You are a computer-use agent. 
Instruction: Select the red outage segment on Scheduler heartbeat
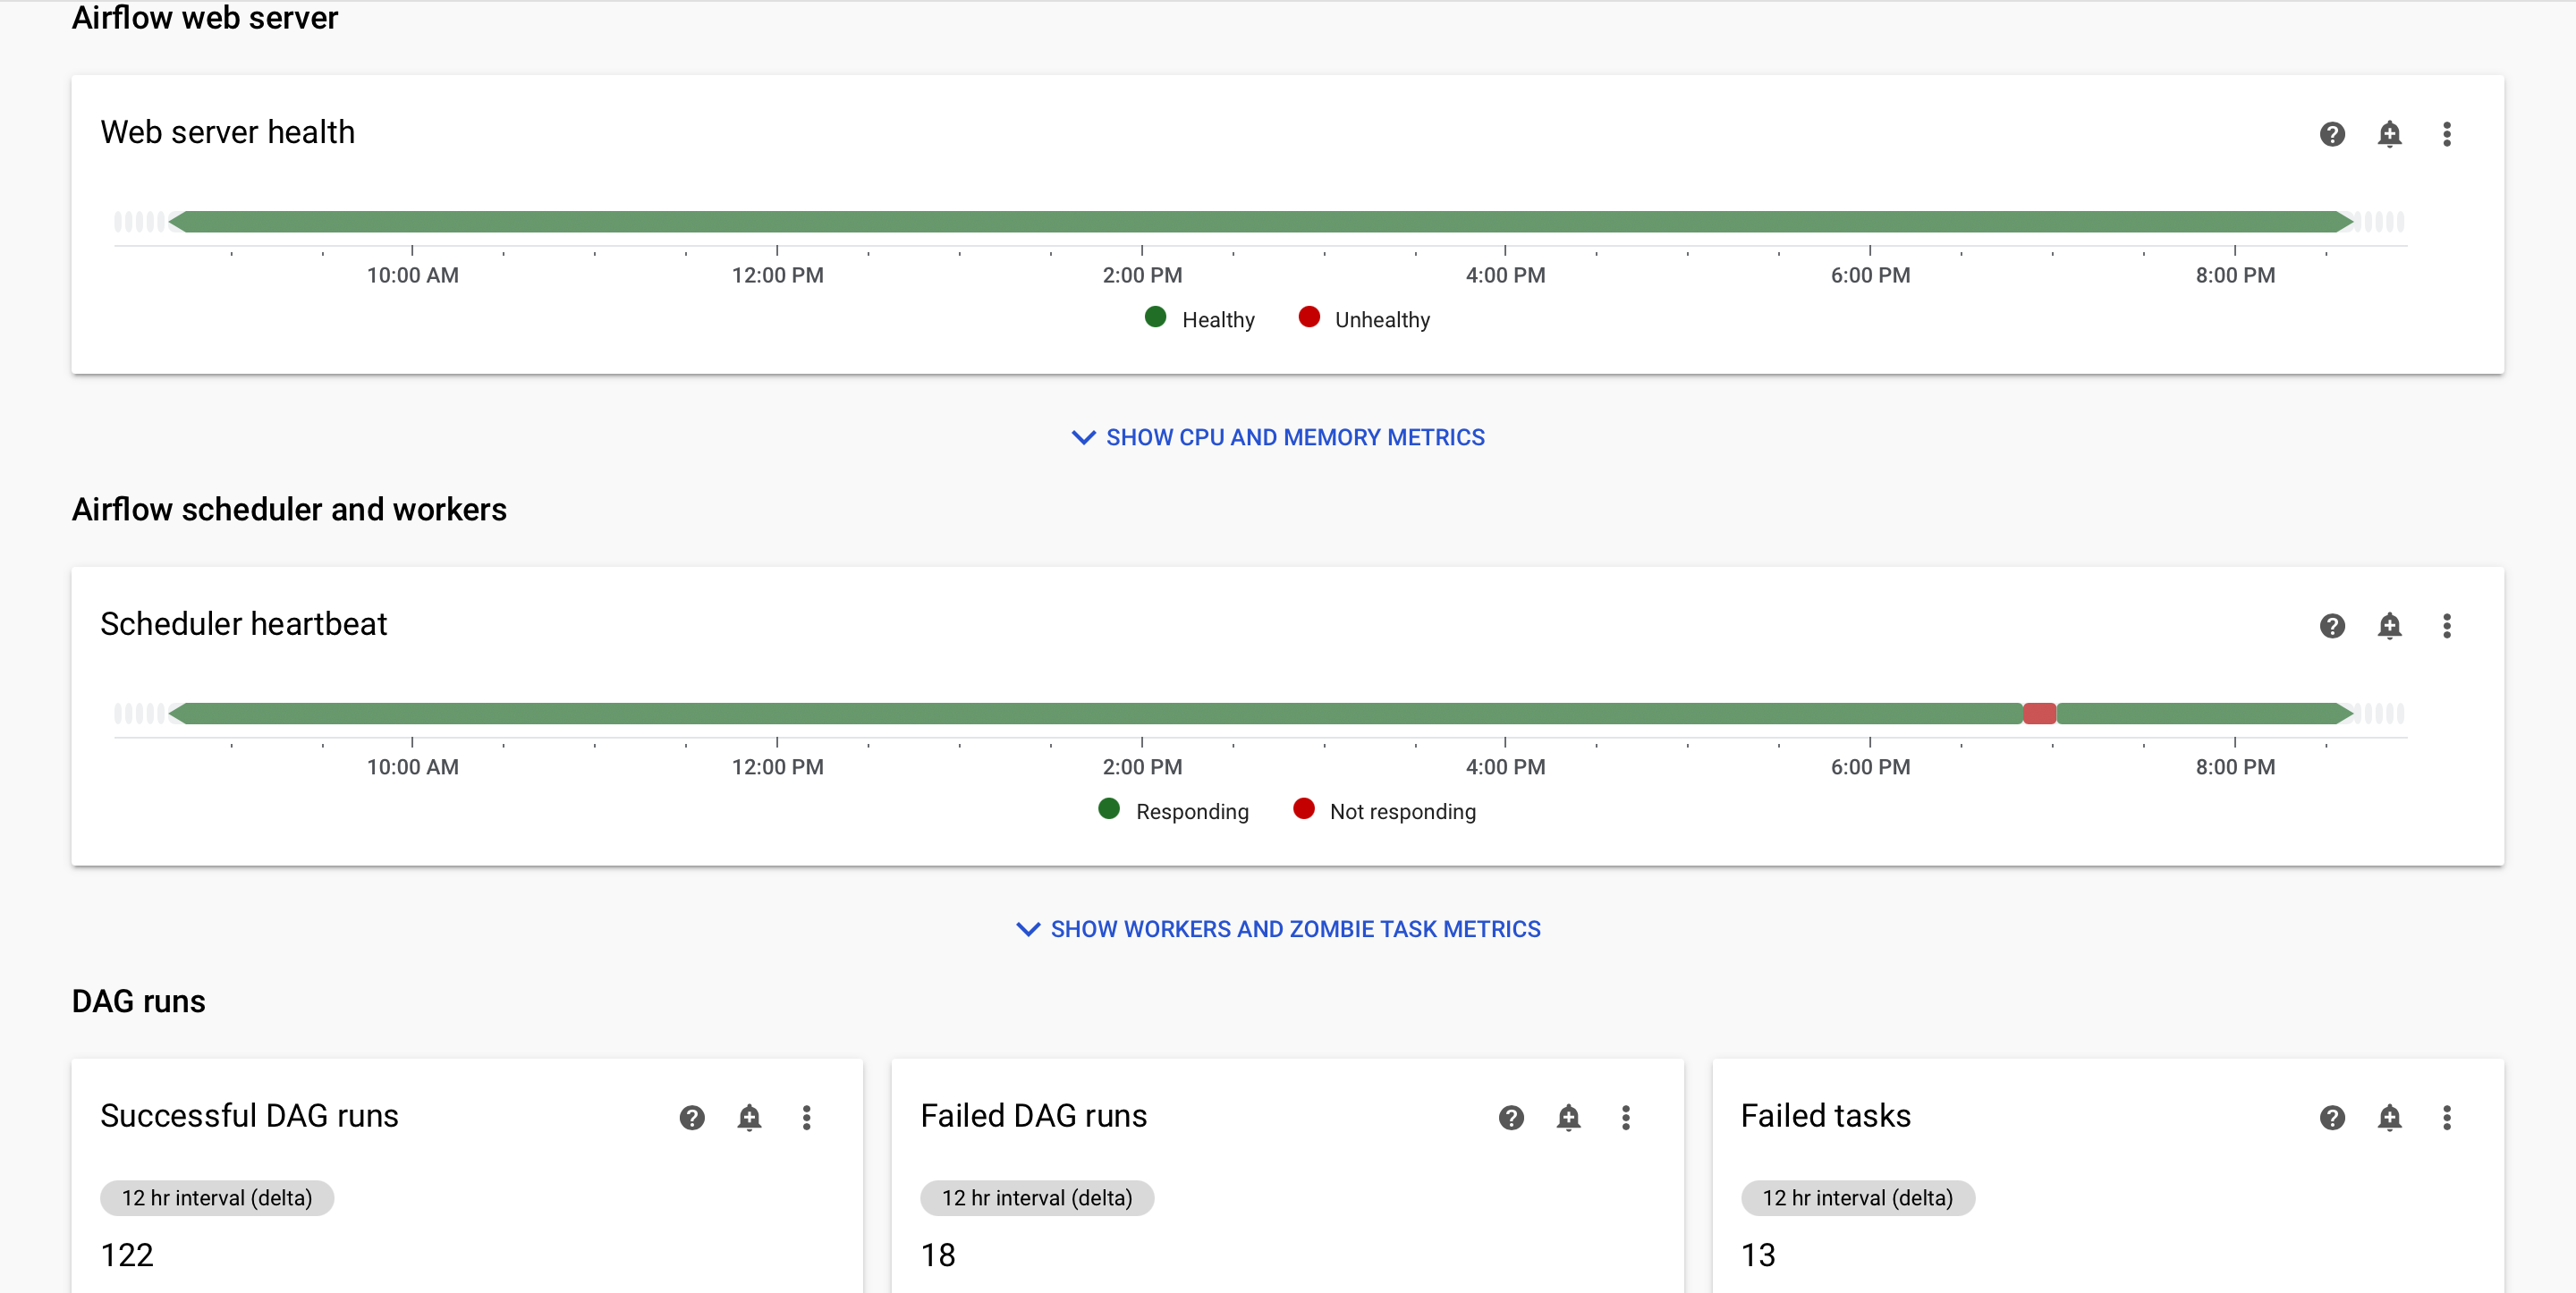[2039, 713]
